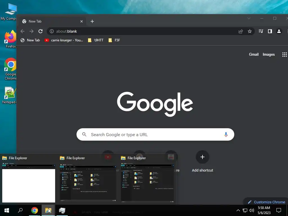Open the \9HTT bookmark folder
Image resolution: width=288 pixels, height=216 pixels.
click(x=96, y=40)
